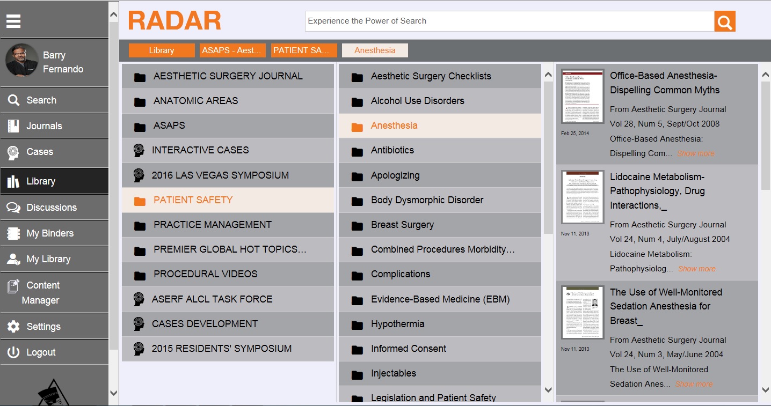Image resolution: width=771 pixels, height=406 pixels.
Task: Click head icon beside 2016 LAS VEGAS SYMPOSIUM
Action: (x=139, y=175)
